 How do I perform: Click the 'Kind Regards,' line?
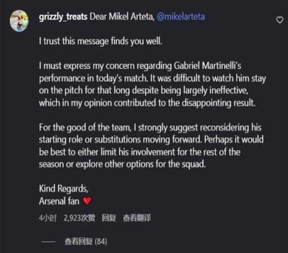[63, 189]
